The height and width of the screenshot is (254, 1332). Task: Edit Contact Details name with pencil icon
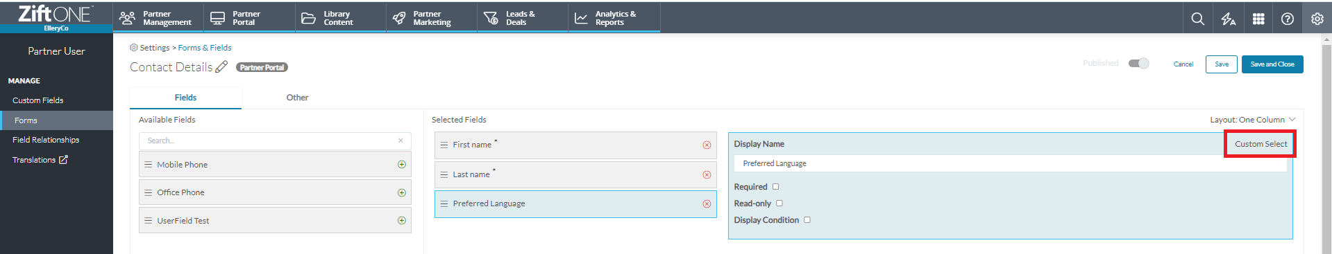tap(221, 66)
